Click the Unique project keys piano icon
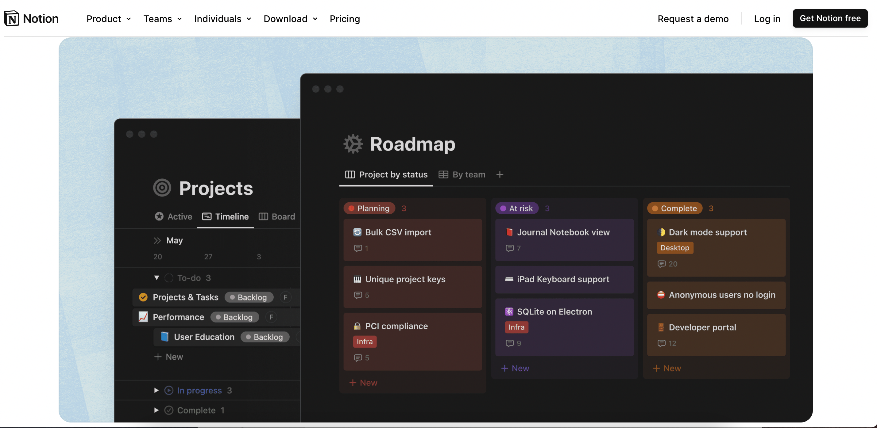This screenshot has width=877, height=428. coord(357,279)
